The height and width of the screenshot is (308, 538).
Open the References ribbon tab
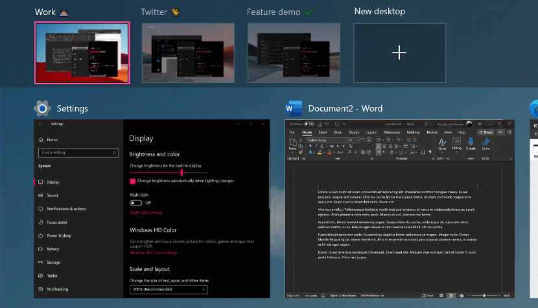pyautogui.click(x=392, y=132)
